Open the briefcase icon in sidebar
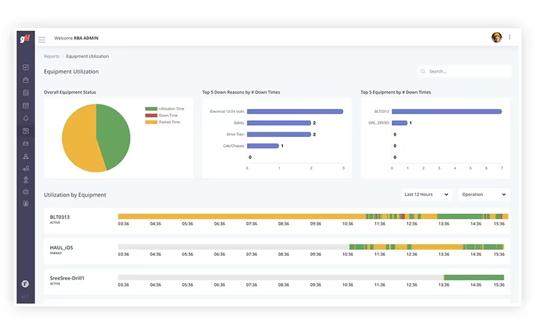Image resolution: width=535 pixels, height=334 pixels. coord(25,80)
